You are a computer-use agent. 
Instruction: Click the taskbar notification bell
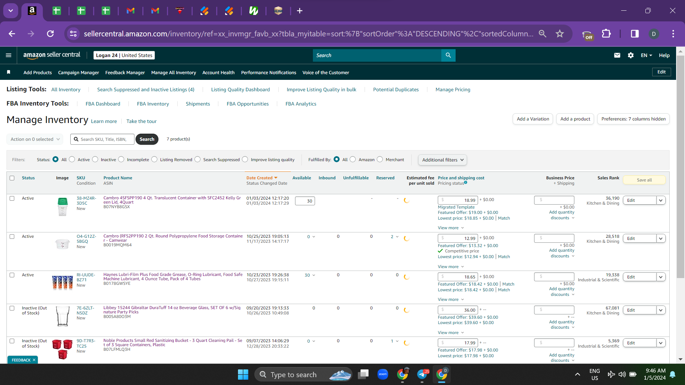673,374
